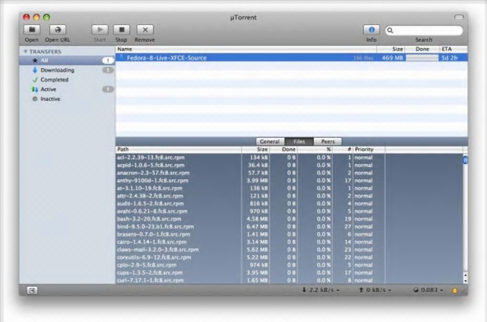This screenshot has height=322, width=487.
Task: Select file avahi-0.6.21-8.fc8.src.rpm
Action: coord(152,211)
